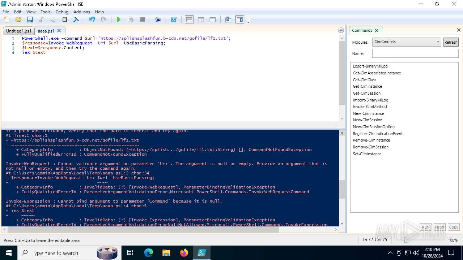Show script pane on top layout
Screen dimensions: 463x260
click(x=189, y=19)
